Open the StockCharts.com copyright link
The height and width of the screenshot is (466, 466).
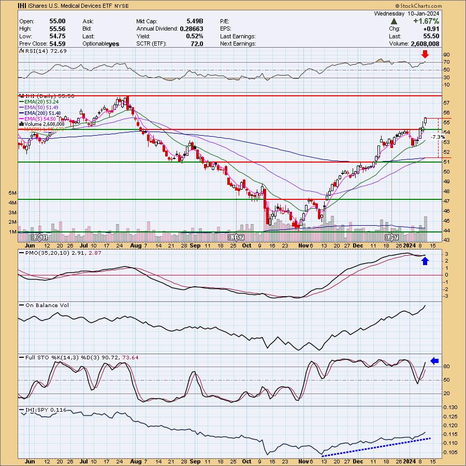419,6
